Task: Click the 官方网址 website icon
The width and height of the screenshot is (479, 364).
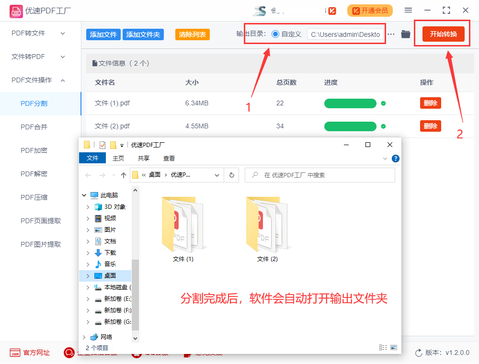Action: (15, 353)
